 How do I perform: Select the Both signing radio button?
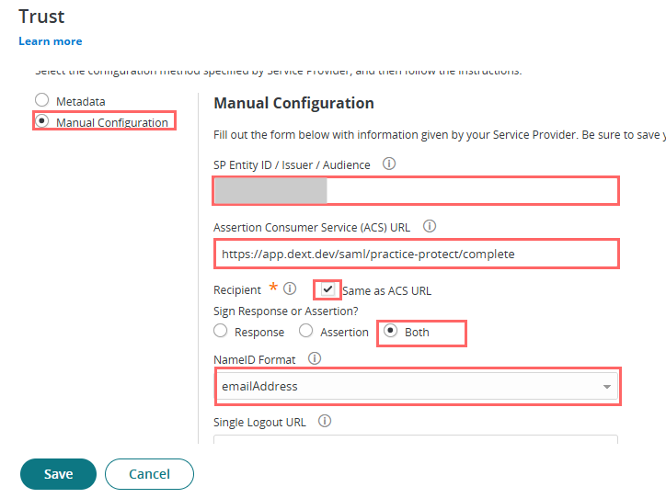(x=390, y=332)
